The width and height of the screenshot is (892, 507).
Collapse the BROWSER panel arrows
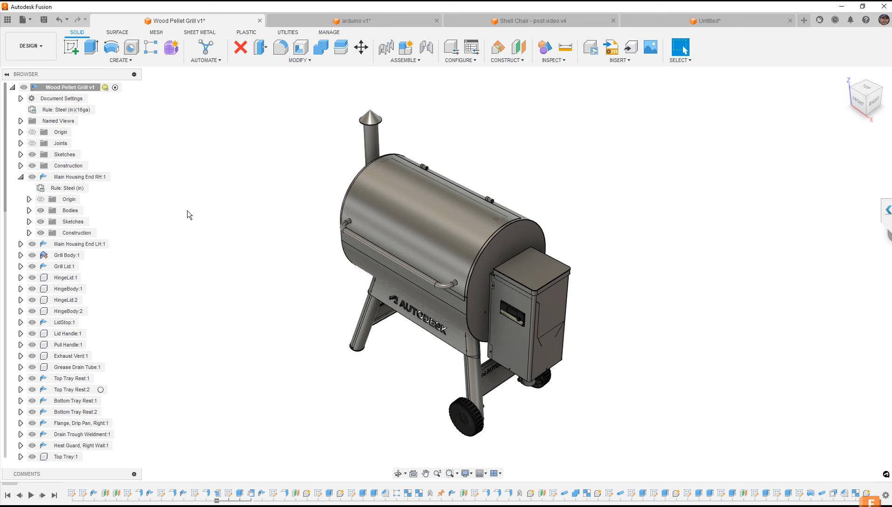[7, 74]
